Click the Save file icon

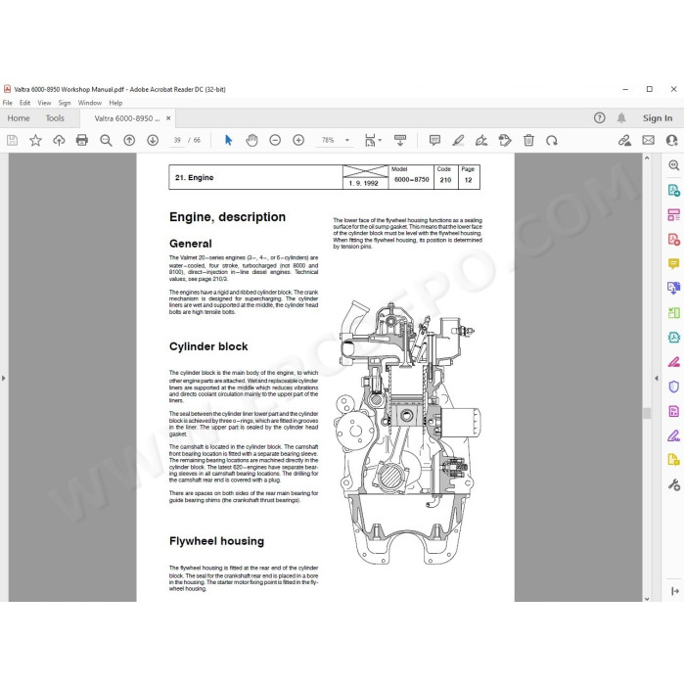(x=12, y=140)
